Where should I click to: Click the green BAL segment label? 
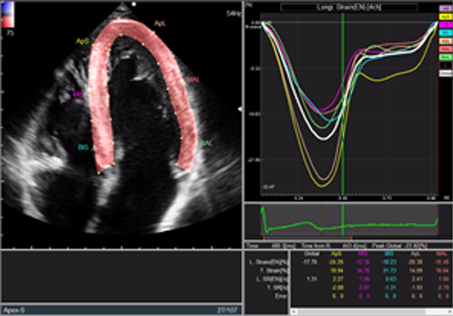point(206,144)
